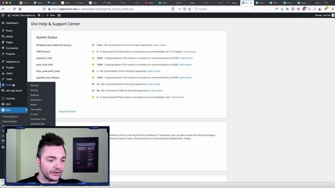Reload the page using the refresh icon

pos(15,9)
